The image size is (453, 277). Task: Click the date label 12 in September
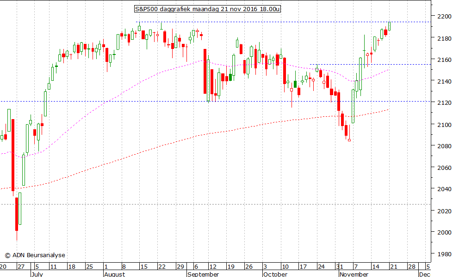click(x=213, y=267)
